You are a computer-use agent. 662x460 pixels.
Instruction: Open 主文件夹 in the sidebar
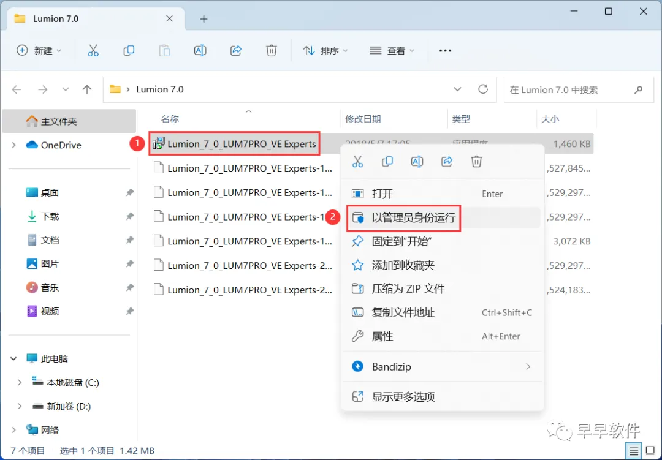click(69, 121)
